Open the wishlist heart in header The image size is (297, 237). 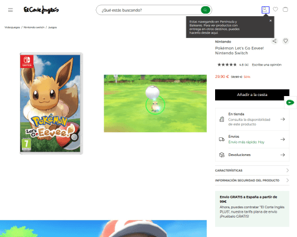point(275,9)
